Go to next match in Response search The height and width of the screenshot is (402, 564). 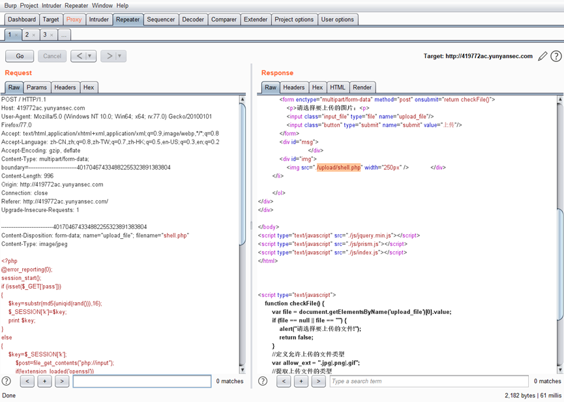[x=318, y=381]
